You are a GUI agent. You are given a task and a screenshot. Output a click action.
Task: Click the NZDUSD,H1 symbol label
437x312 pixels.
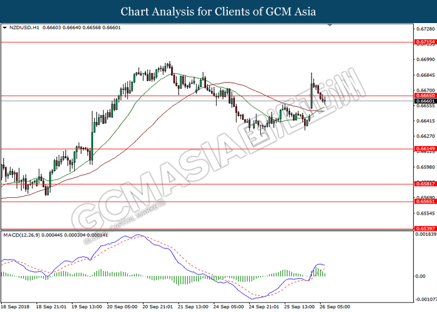click(21, 28)
